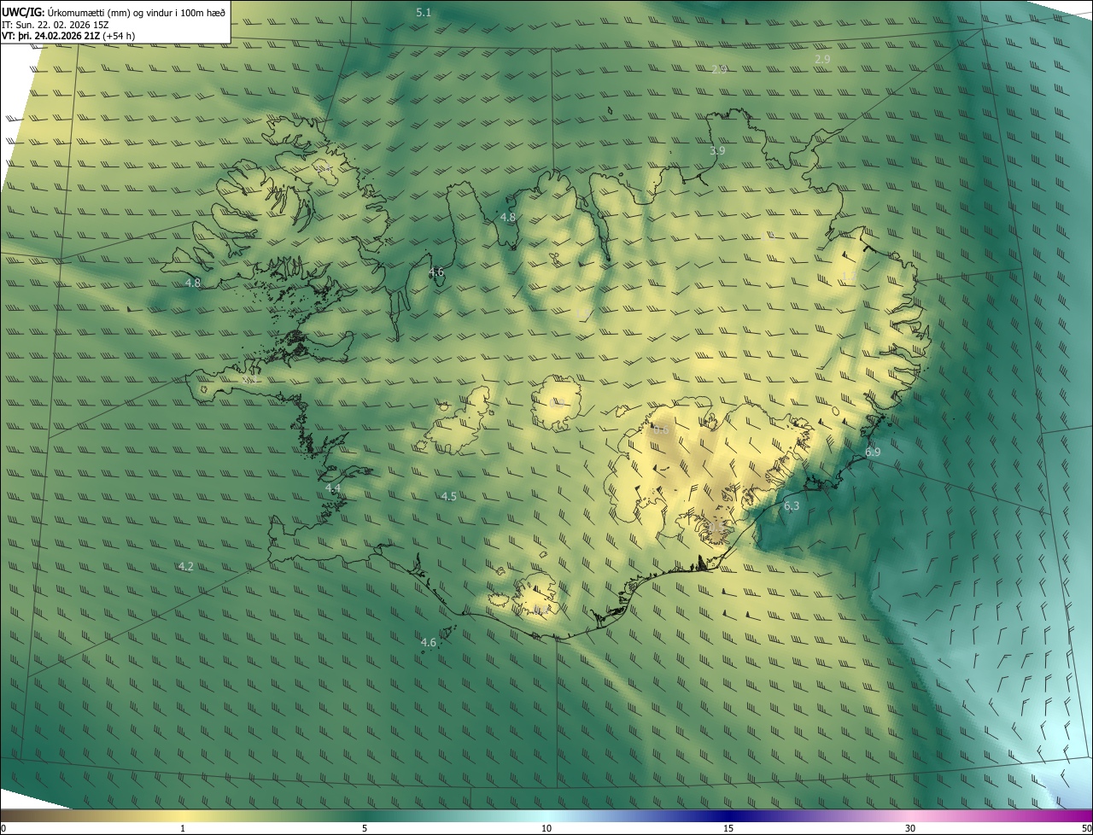Select the 'IT: Sun. 22. 02. 2026 15Z' line
This screenshot has height=835, width=1093.
(x=53, y=24)
